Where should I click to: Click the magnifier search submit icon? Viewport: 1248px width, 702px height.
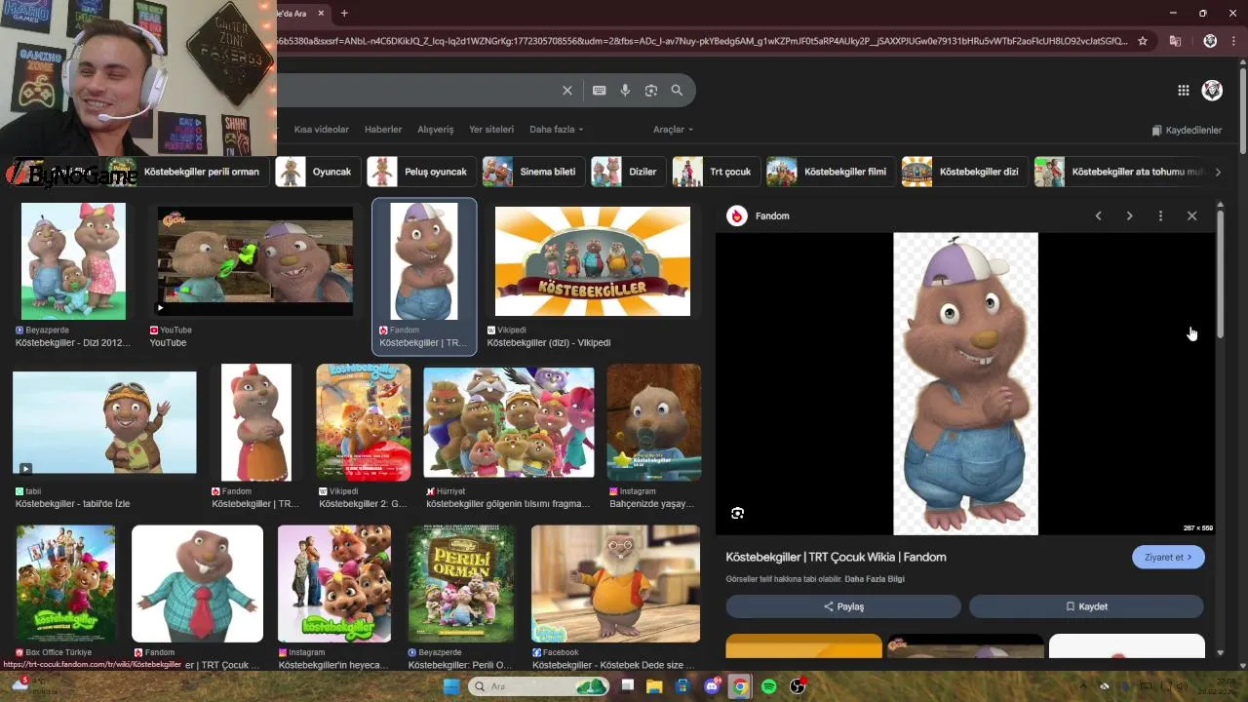point(677,91)
